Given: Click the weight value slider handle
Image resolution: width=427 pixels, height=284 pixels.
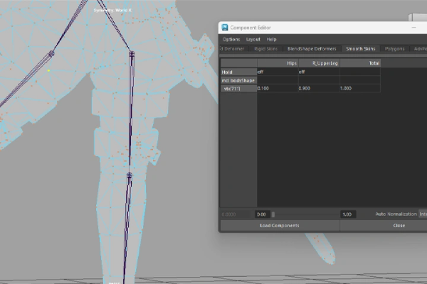Looking at the screenshot, I should (273, 214).
